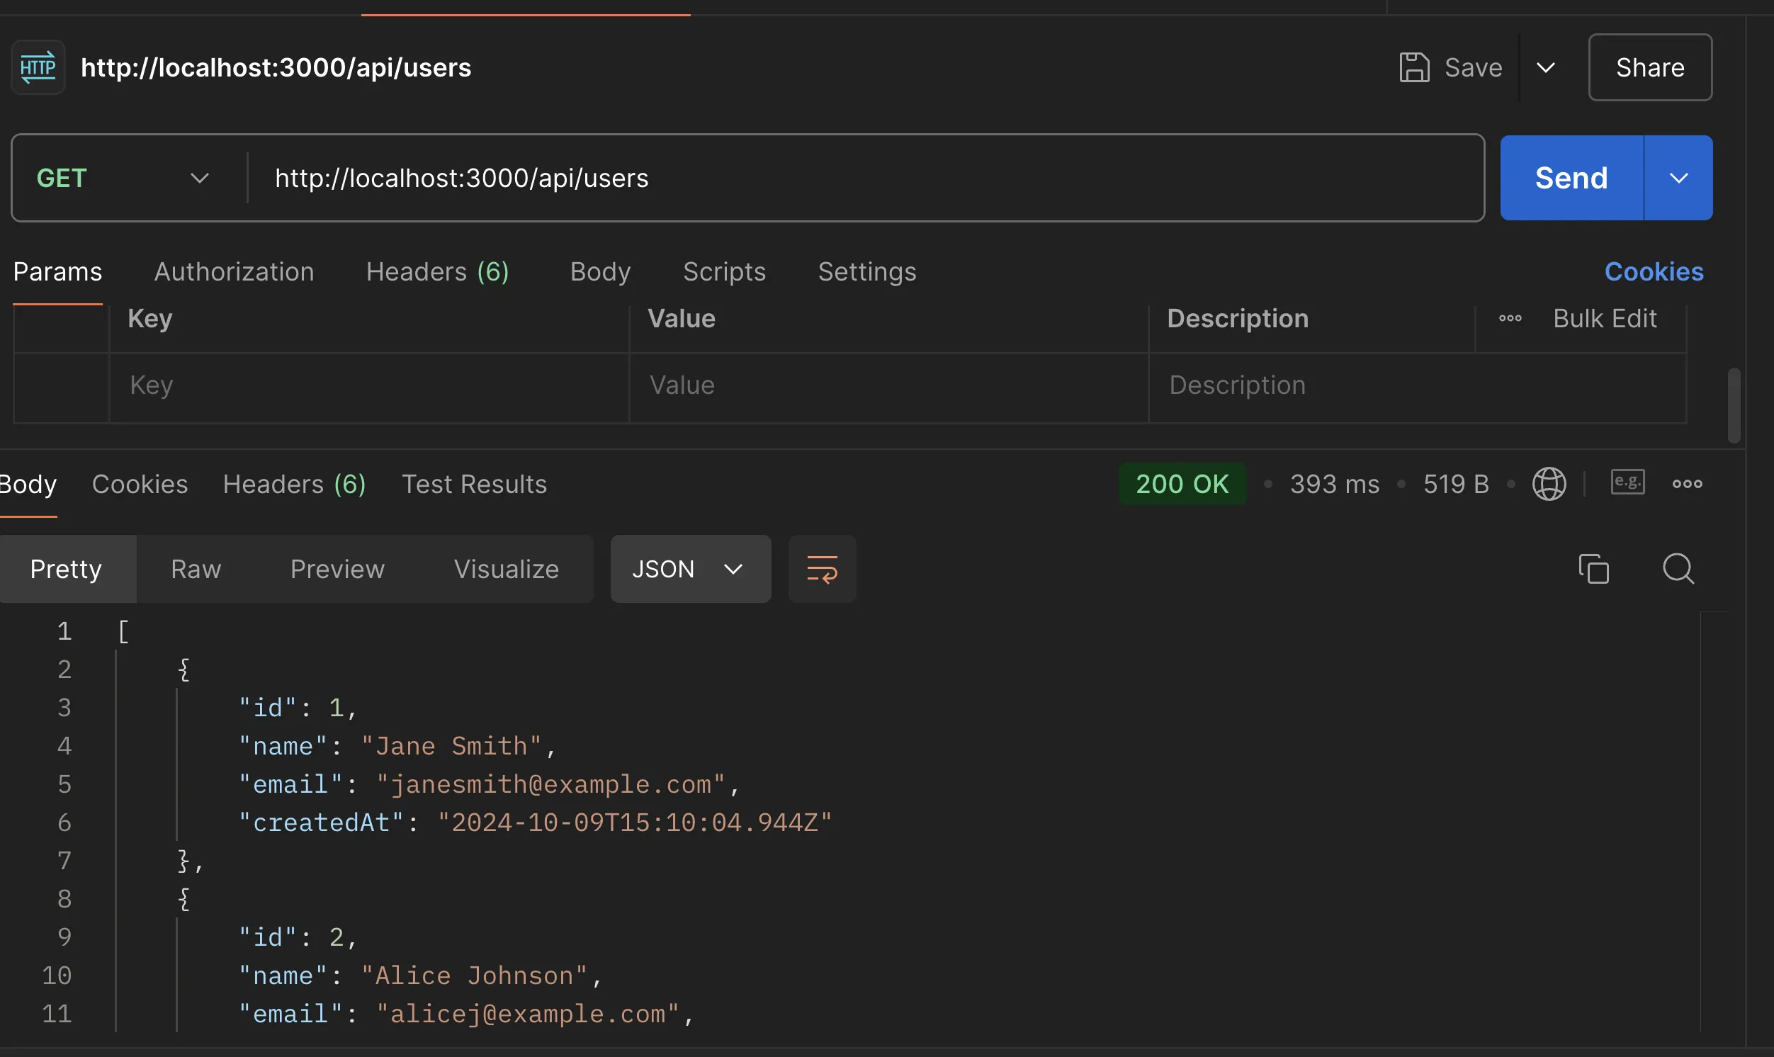Click the search response magnifier icon
The height and width of the screenshot is (1057, 1774).
[1678, 570]
